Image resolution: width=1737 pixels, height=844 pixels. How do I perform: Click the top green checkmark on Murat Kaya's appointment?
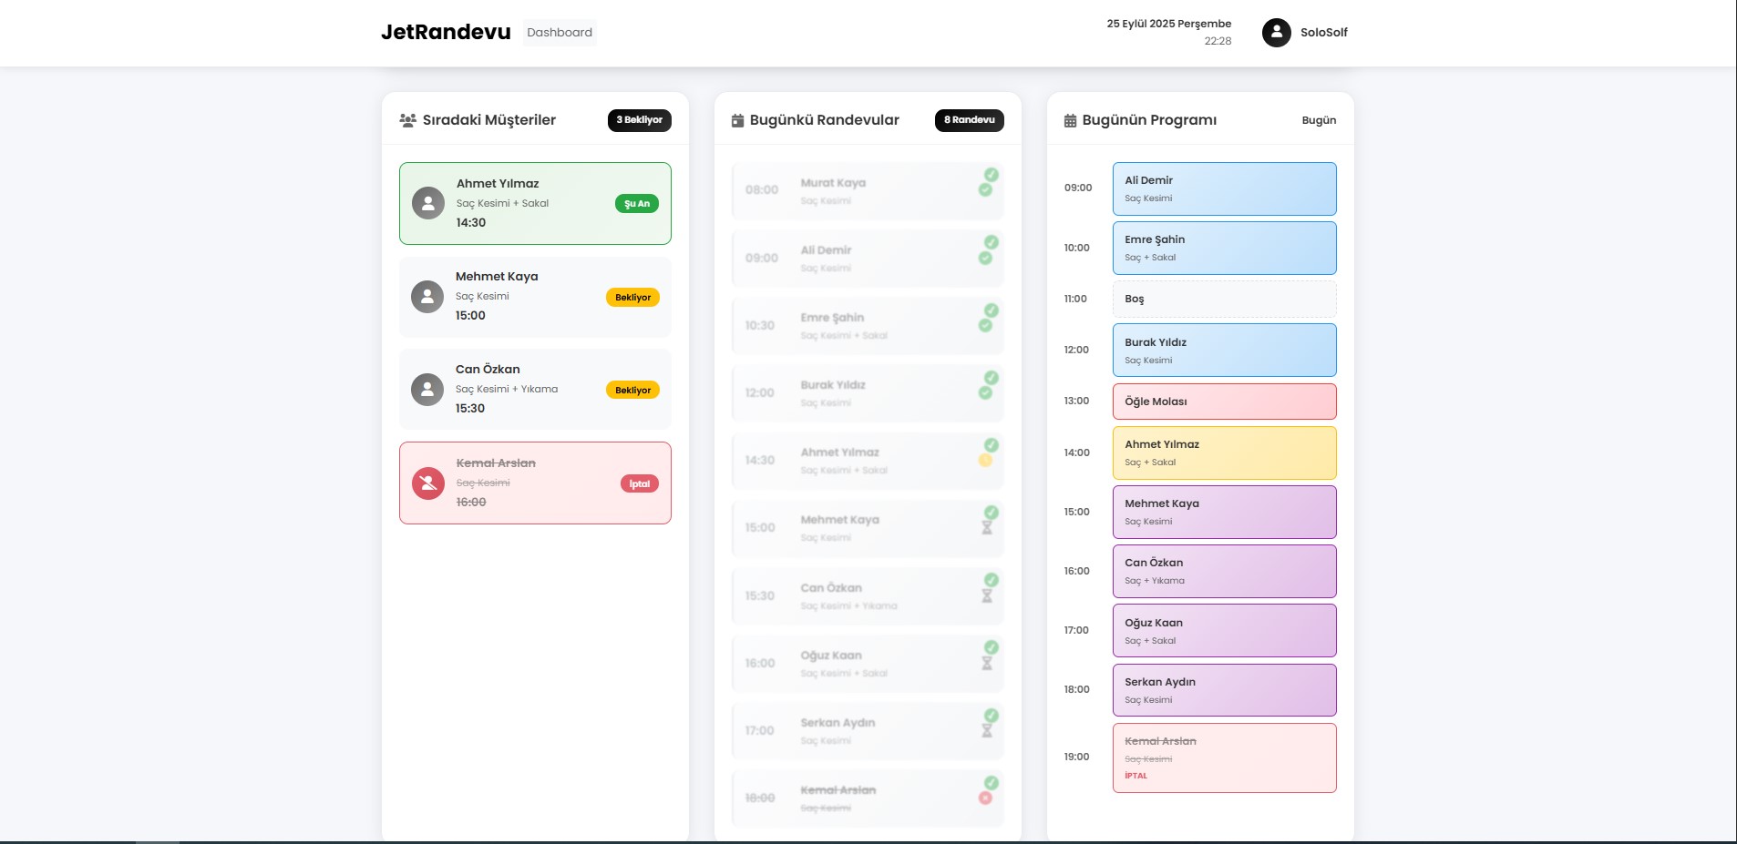[992, 175]
